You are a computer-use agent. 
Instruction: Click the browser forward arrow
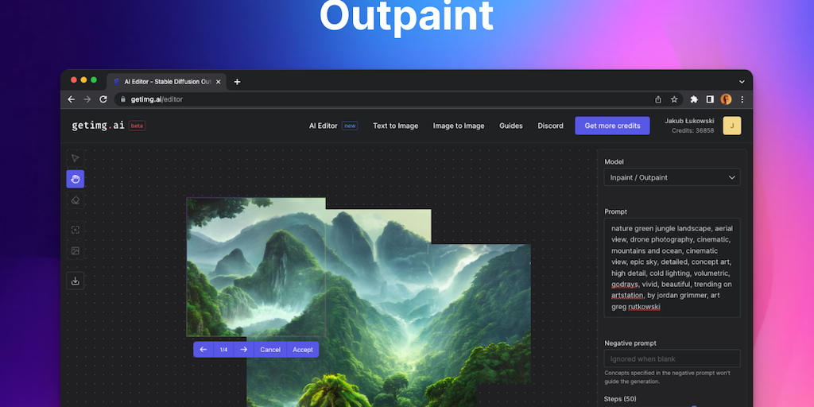click(87, 99)
